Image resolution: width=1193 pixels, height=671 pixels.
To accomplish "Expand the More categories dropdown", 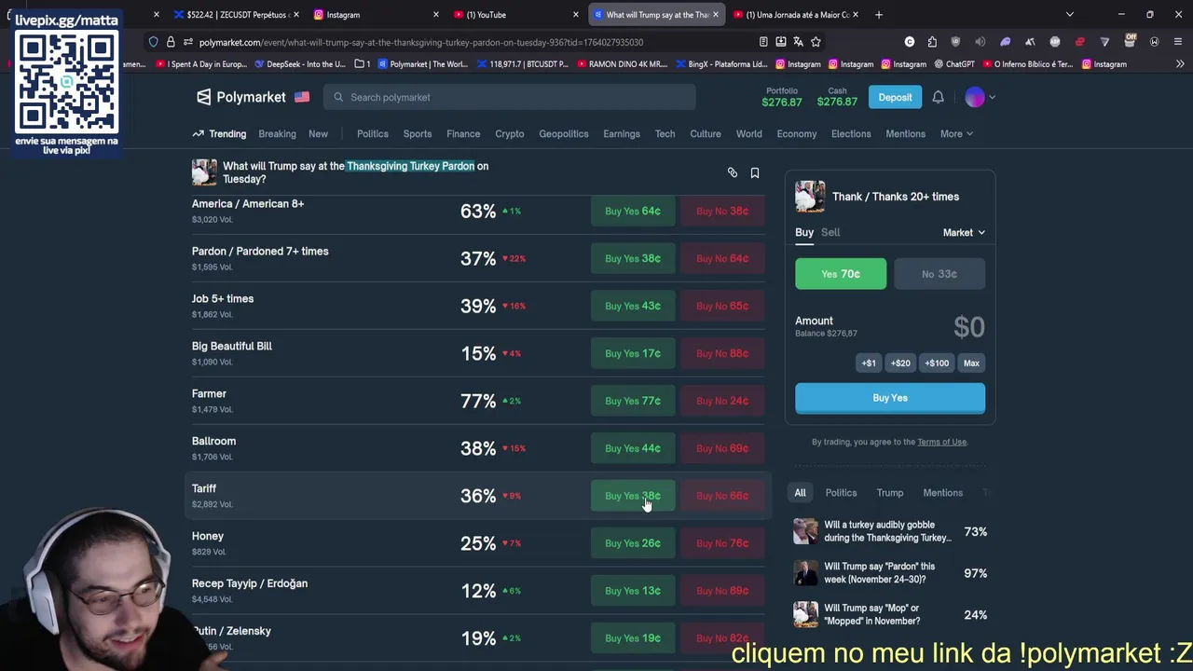I will click(x=956, y=133).
